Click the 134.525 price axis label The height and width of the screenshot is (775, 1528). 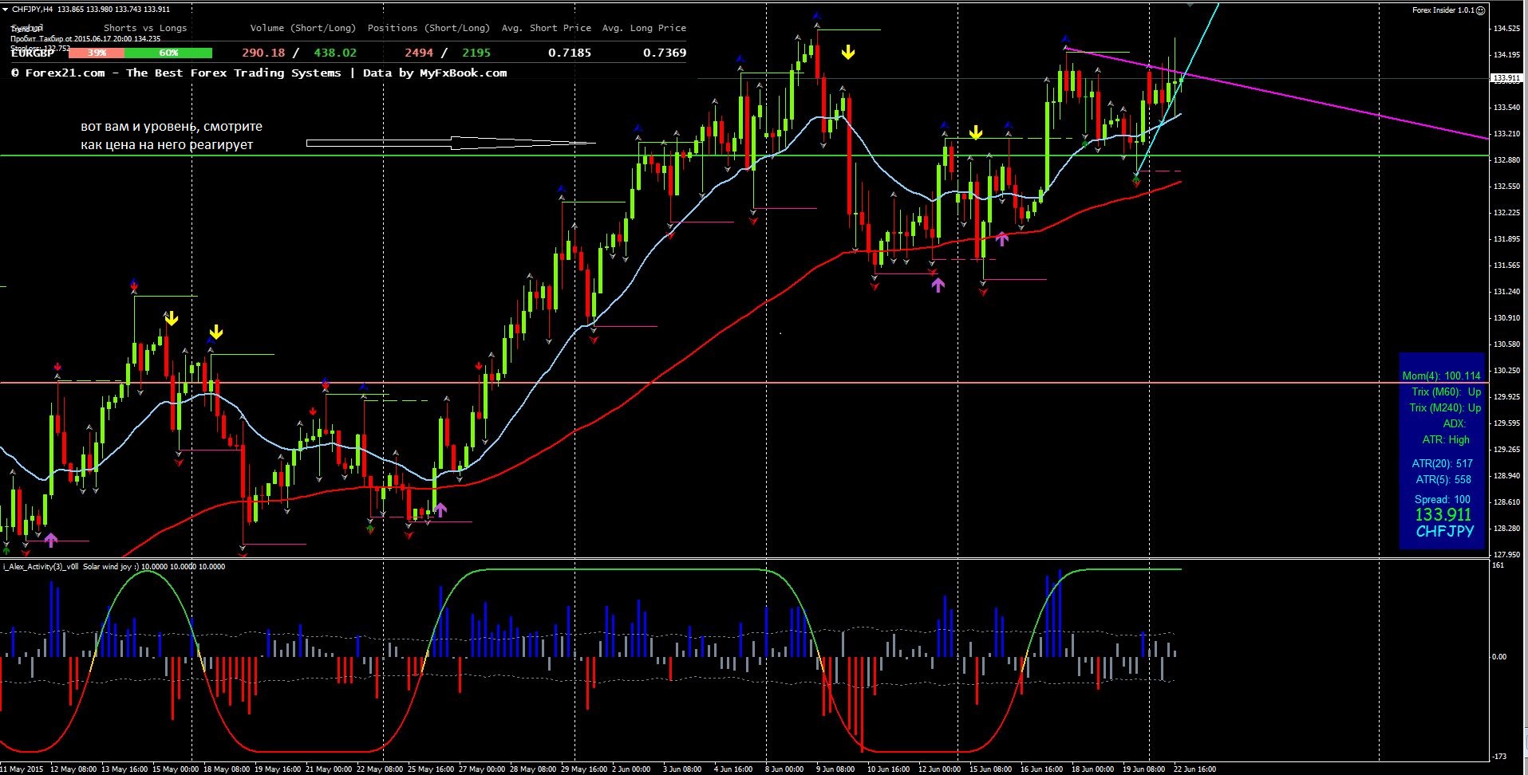point(1506,29)
